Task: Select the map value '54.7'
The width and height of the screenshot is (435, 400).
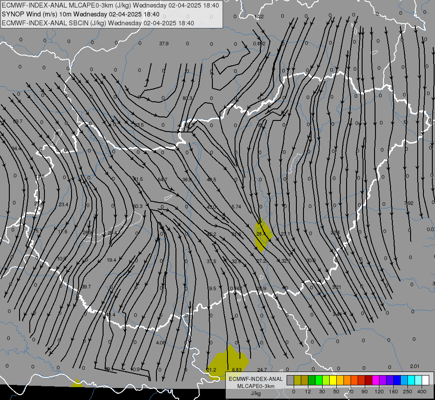Action: [x=163, y=180]
